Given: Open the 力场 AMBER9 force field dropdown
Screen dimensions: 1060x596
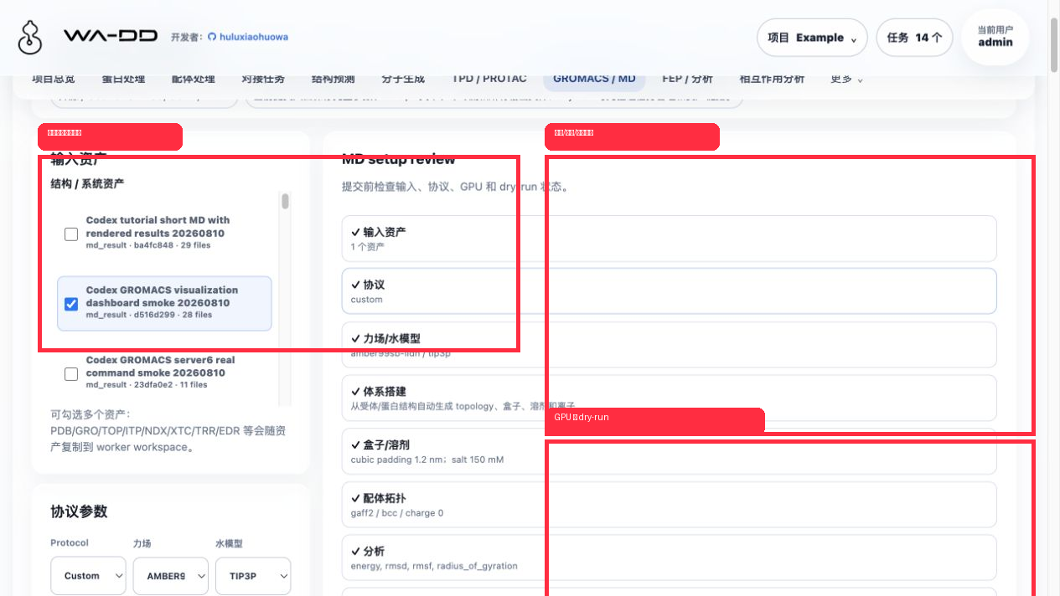Looking at the screenshot, I should tap(171, 576).
